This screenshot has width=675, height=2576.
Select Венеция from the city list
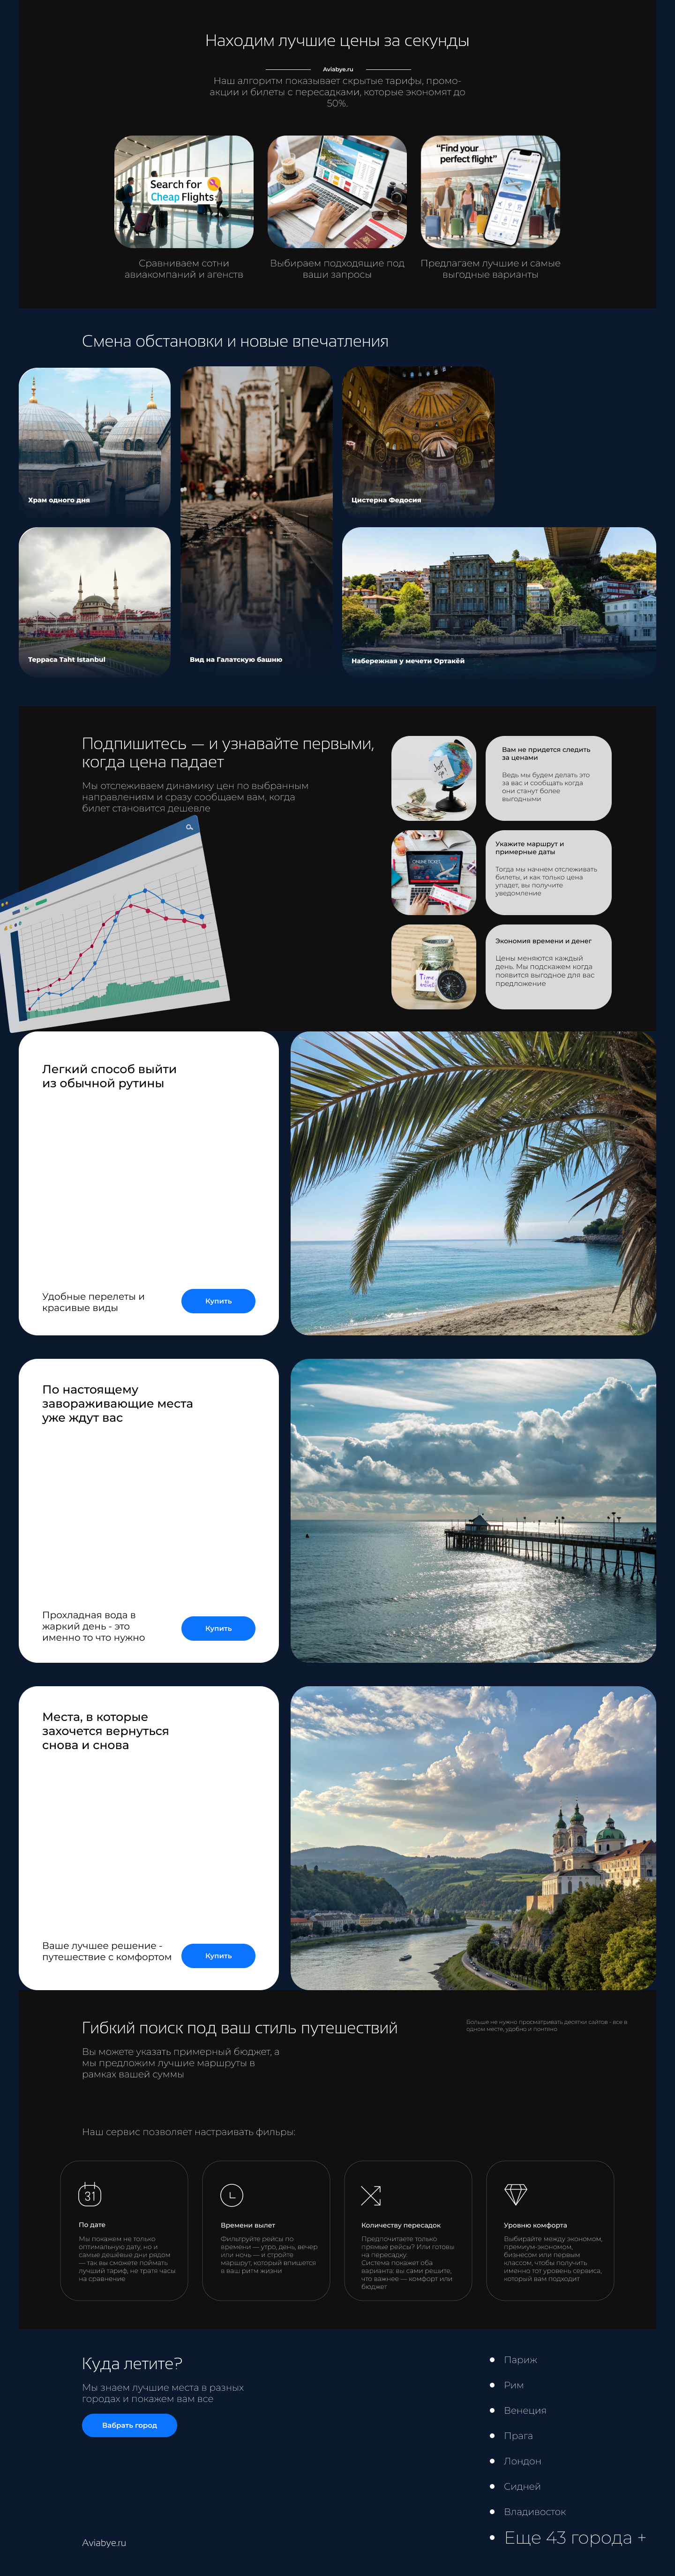coord(524,2410)
